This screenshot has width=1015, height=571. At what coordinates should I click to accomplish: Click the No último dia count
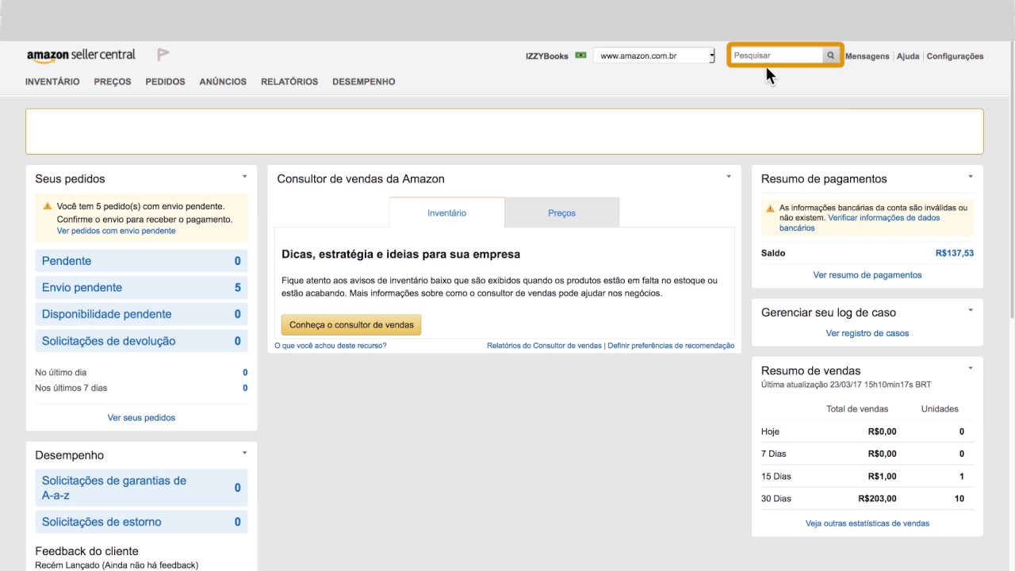pyautogui.click(x=245, y=373)
